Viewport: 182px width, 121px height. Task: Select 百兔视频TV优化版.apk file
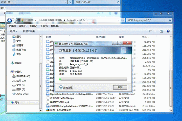click(x=62, y=98)
